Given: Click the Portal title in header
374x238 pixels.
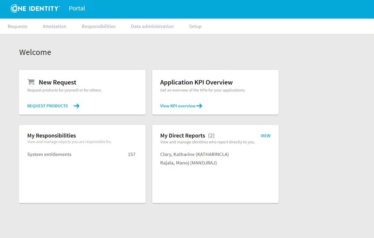Looking at the screenshot, I should pos(77,8).
